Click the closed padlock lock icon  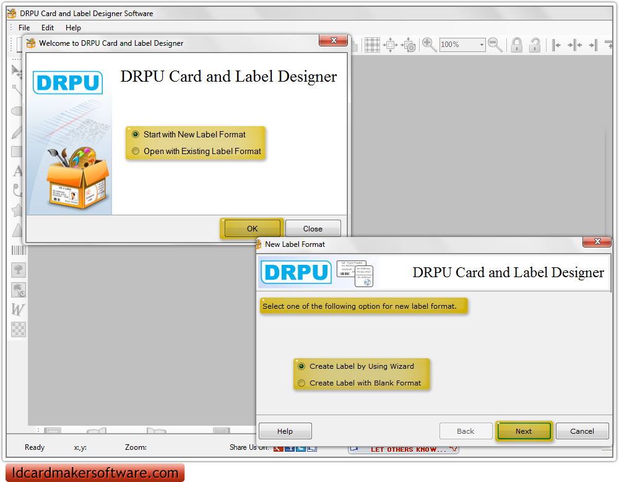pos(517,45)
